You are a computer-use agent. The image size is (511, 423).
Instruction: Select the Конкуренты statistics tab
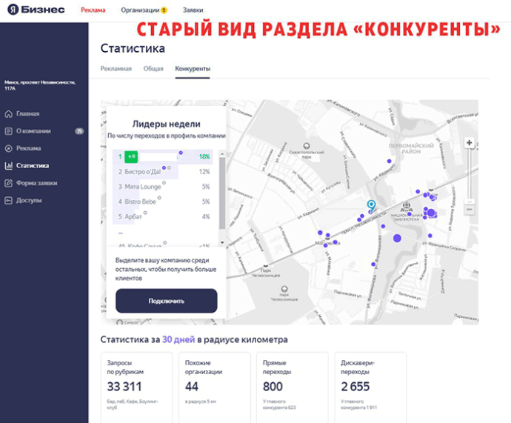click(193, 69)
